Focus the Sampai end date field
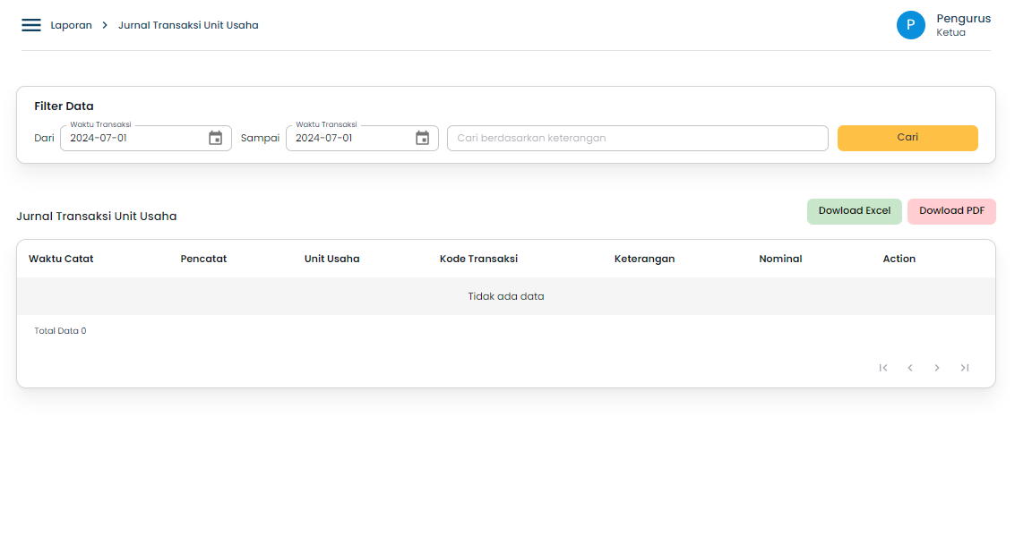 [351, 138]
